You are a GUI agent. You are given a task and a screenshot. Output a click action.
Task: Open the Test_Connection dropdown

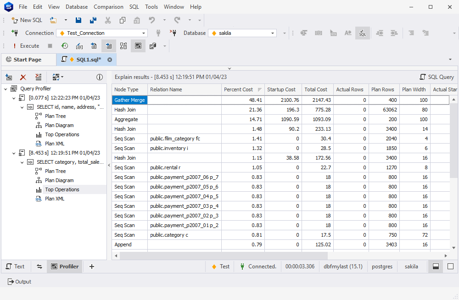[x=144, y=33]
